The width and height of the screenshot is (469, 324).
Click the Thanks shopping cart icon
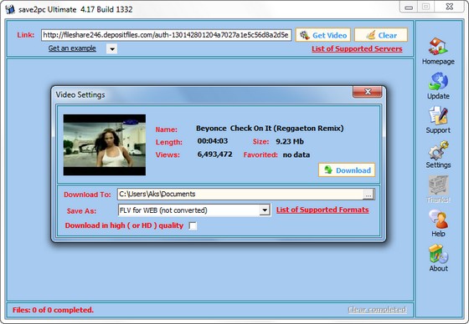[438, 185]
